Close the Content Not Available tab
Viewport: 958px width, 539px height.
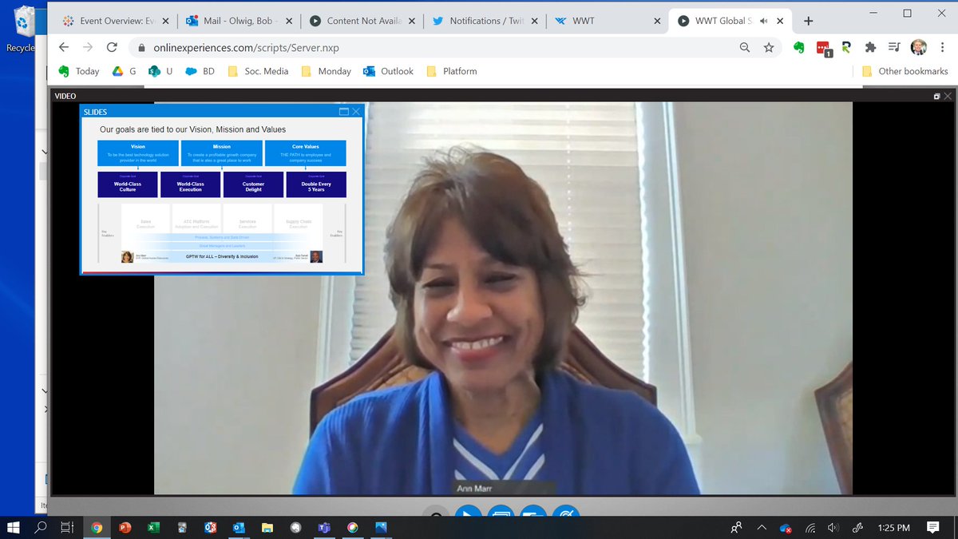tap(412, 22)
